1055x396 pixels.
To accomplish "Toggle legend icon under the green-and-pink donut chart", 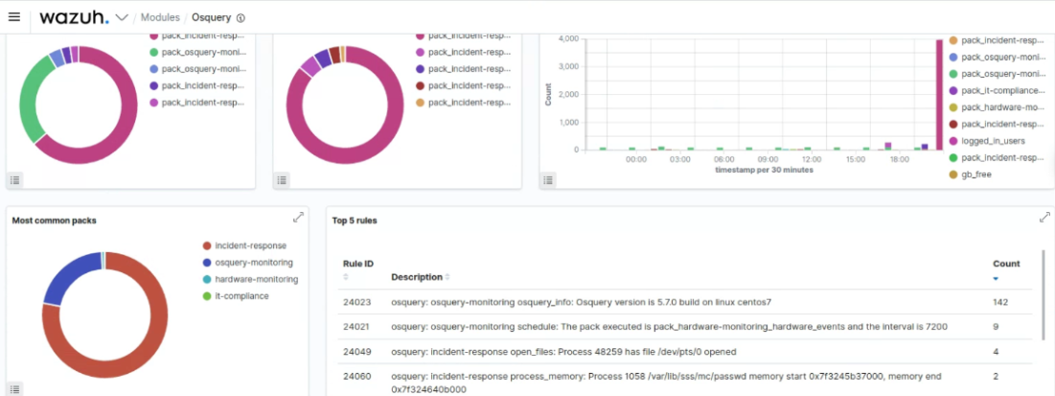I will (15, 180).
